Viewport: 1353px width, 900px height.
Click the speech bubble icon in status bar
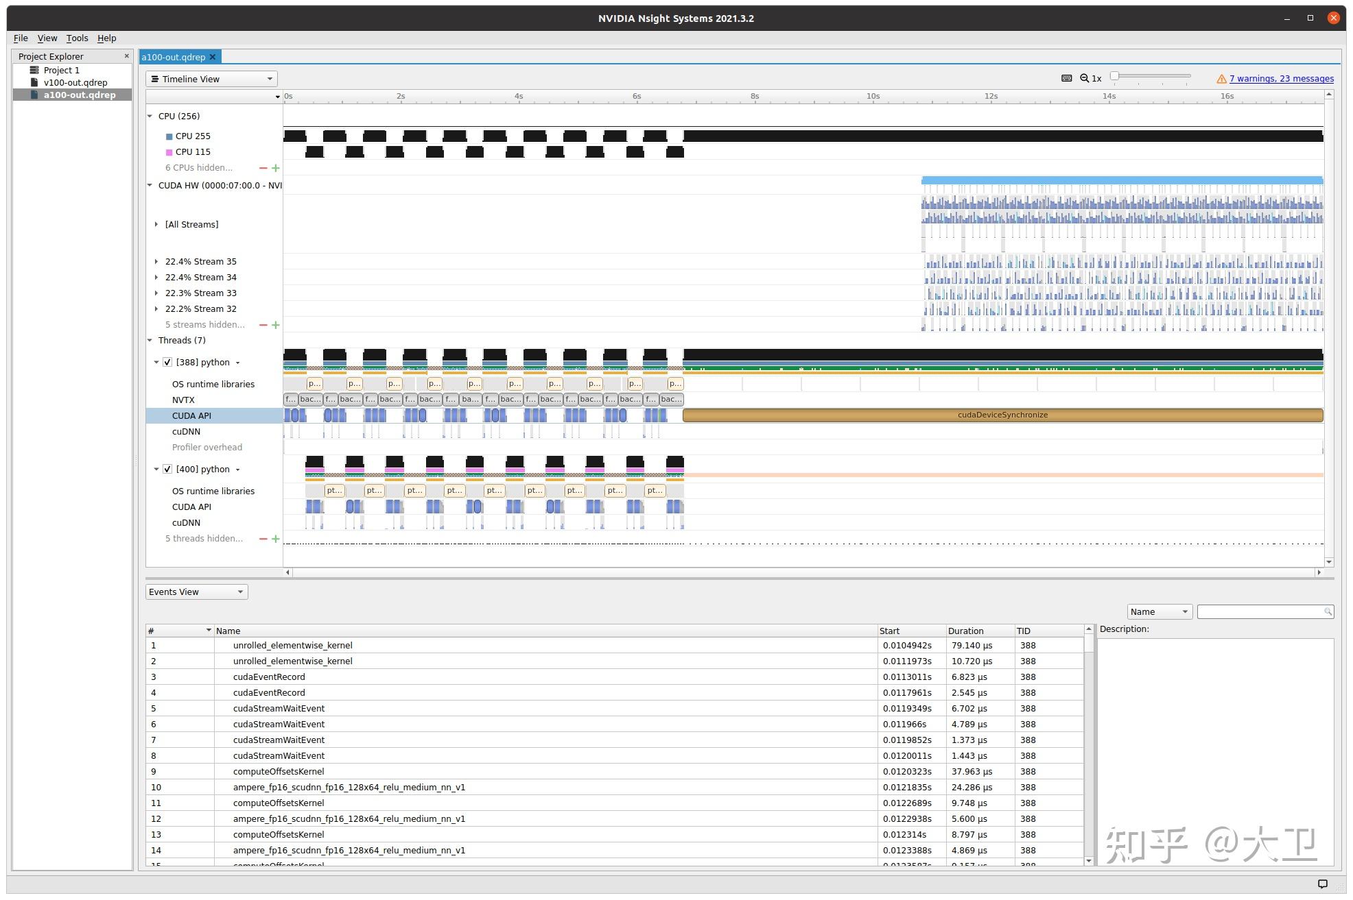coord(1323,884)
